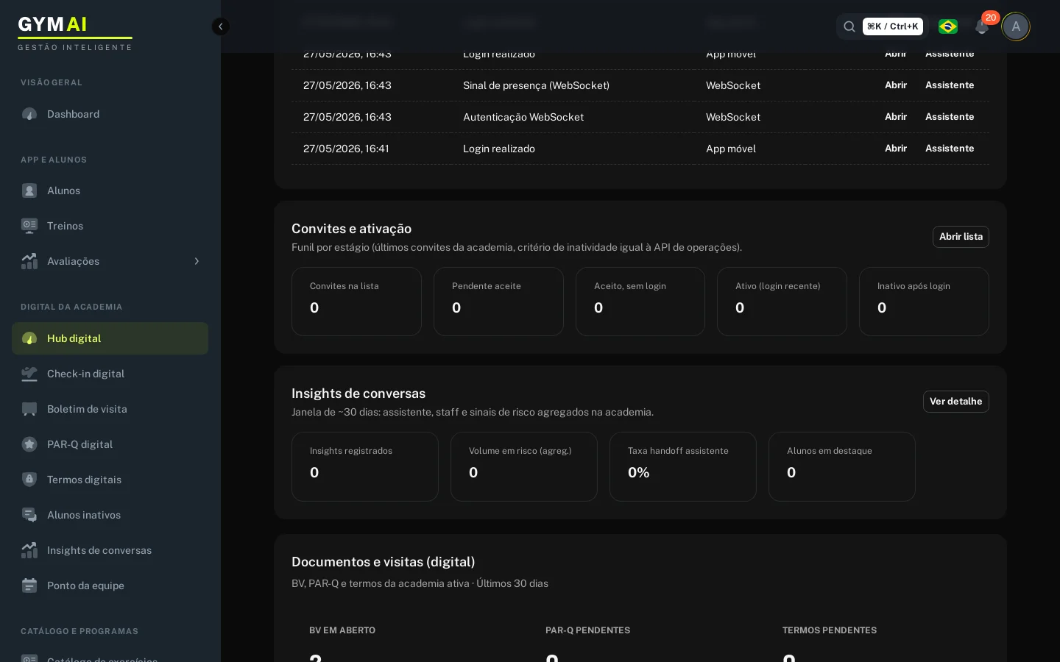Click 'Sinal de presença (WebSocket)' event text
This screenshot has width=1060, height=662.
coord(536,85)
